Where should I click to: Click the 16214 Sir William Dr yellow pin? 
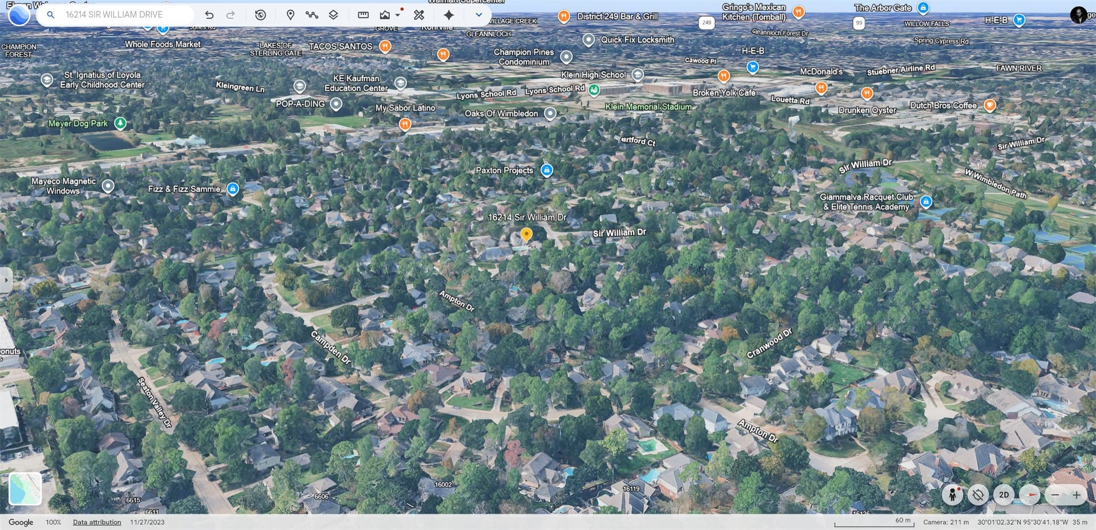tap(526, 234)
